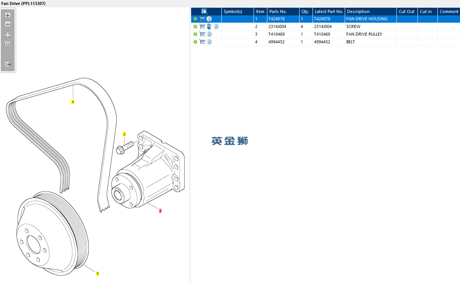Viewport: 460px width, 282px height.
Task: Select callout 3 by the pulley
Action: (97, 274)
